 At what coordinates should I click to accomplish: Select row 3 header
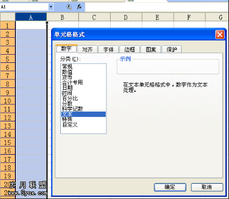[8, 42]
